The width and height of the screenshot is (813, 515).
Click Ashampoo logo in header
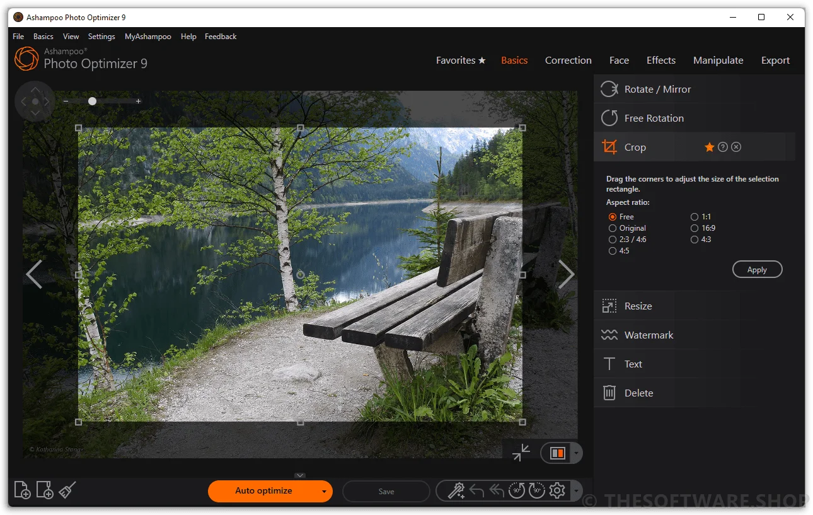pyautogui.click(x=26, y=59)
